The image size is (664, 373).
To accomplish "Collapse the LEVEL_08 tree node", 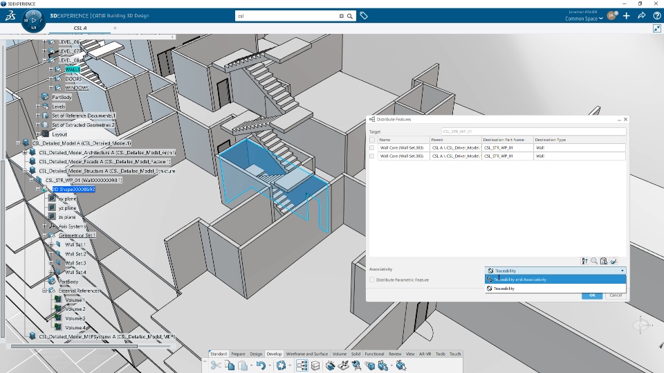I will tap(44, 60).
